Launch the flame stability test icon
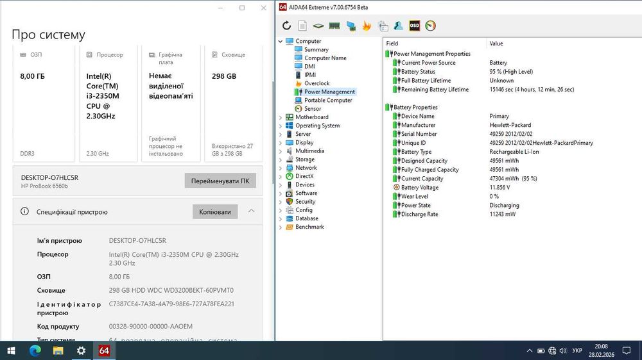This screenshot has height=360, width=642. pyautogui.click(x=367, y=26)
